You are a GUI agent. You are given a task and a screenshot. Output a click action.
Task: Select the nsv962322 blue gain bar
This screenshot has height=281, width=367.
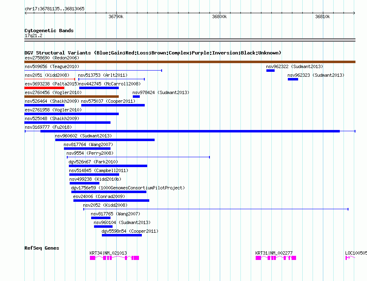point(271,71)
